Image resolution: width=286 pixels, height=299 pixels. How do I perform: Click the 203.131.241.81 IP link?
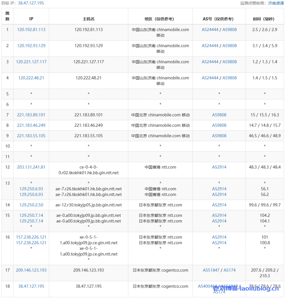coord(31,167)
